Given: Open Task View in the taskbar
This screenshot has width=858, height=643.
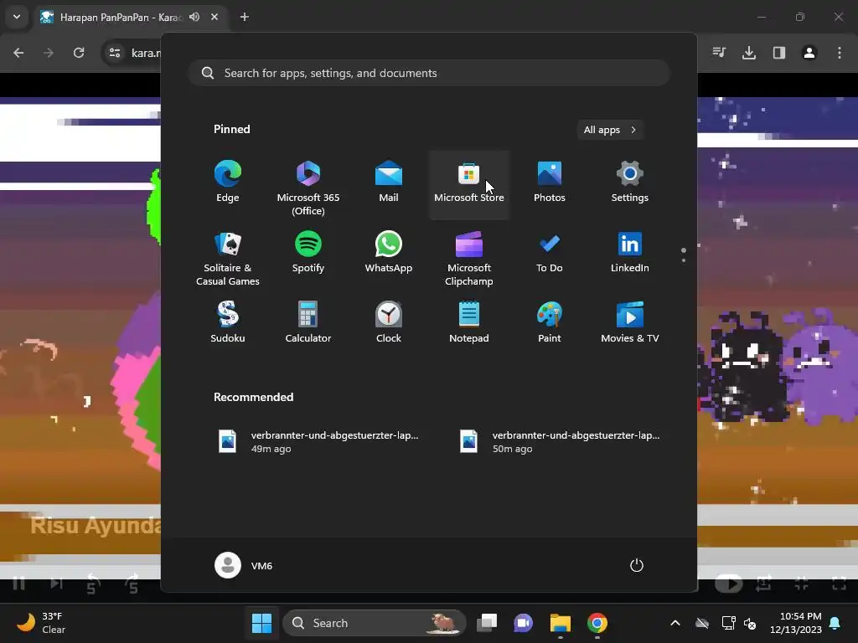Looking at the screenshot, I should [487, 623].
